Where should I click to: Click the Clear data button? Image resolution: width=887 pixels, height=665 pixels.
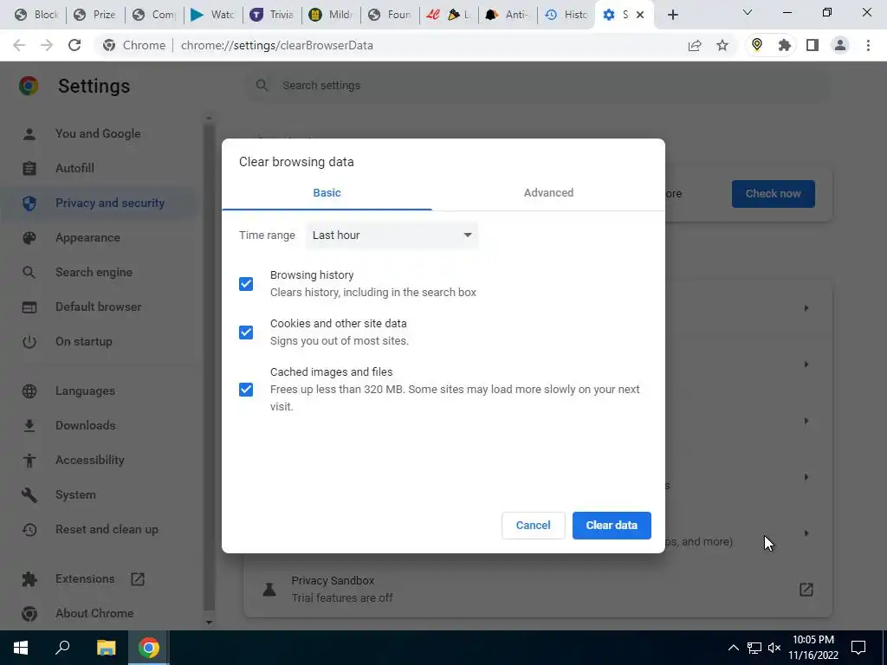click(x=612, y=526)
